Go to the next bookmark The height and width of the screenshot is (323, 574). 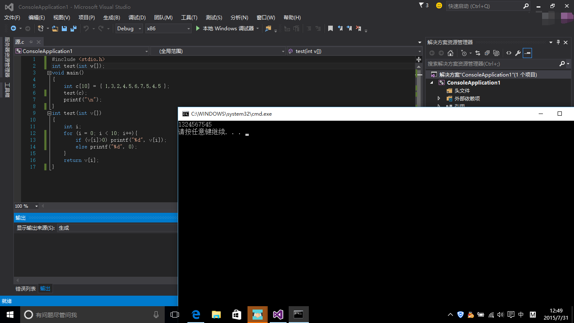coord(349,29)
